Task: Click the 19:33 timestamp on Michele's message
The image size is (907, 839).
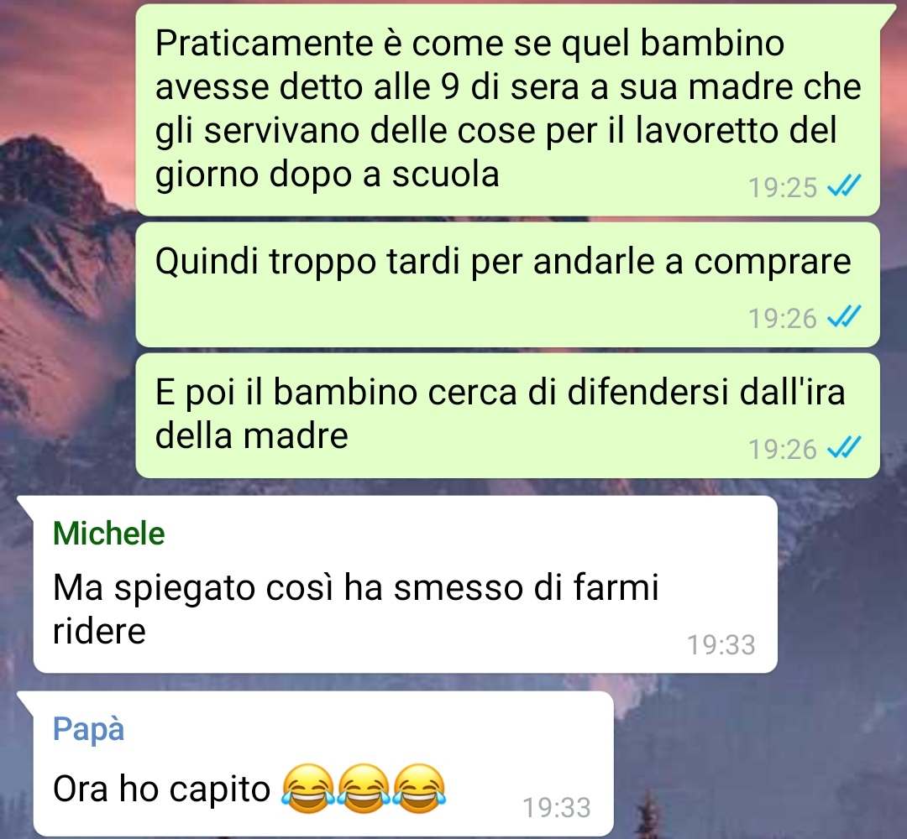Action: [721, 645]
